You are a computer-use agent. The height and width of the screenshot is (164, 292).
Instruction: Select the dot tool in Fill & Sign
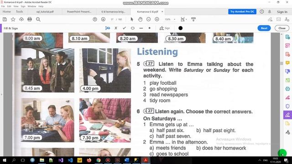(149, 28)
